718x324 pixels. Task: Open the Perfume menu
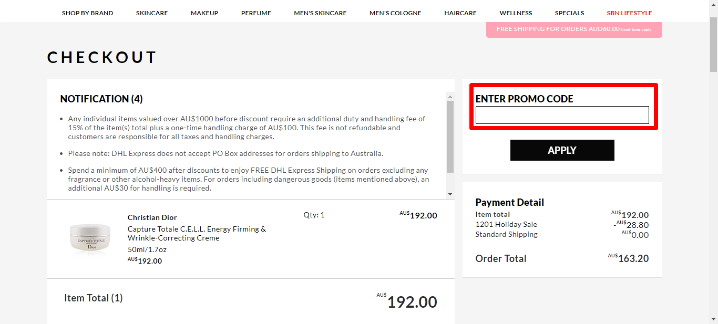[x=256, y=13]
